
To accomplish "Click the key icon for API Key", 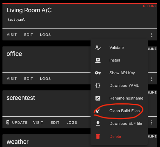I will tap(98, 73).
